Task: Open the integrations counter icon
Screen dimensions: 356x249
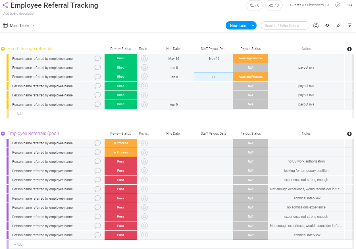Action: click(x=254, y=5)
